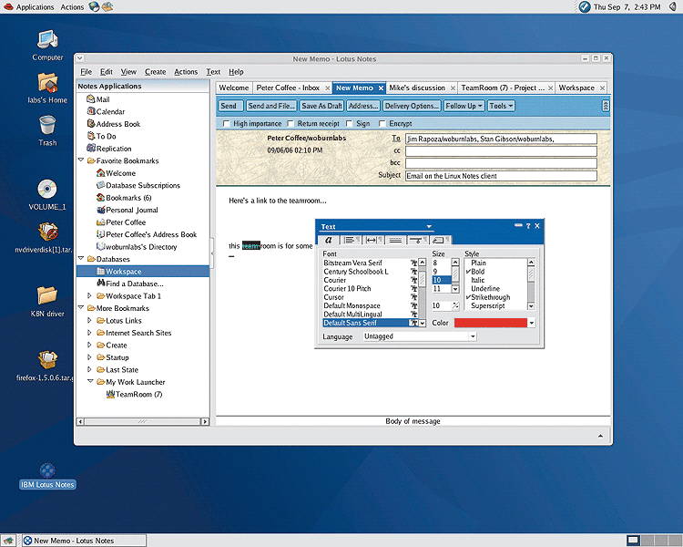Open the Color dropdown arrow
Image resolution: width=683 pixels, height=547 pixels.
532,323
